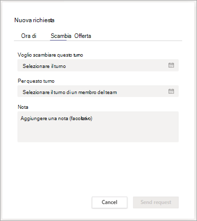Click the "membro del team" placeholder text

98,92
